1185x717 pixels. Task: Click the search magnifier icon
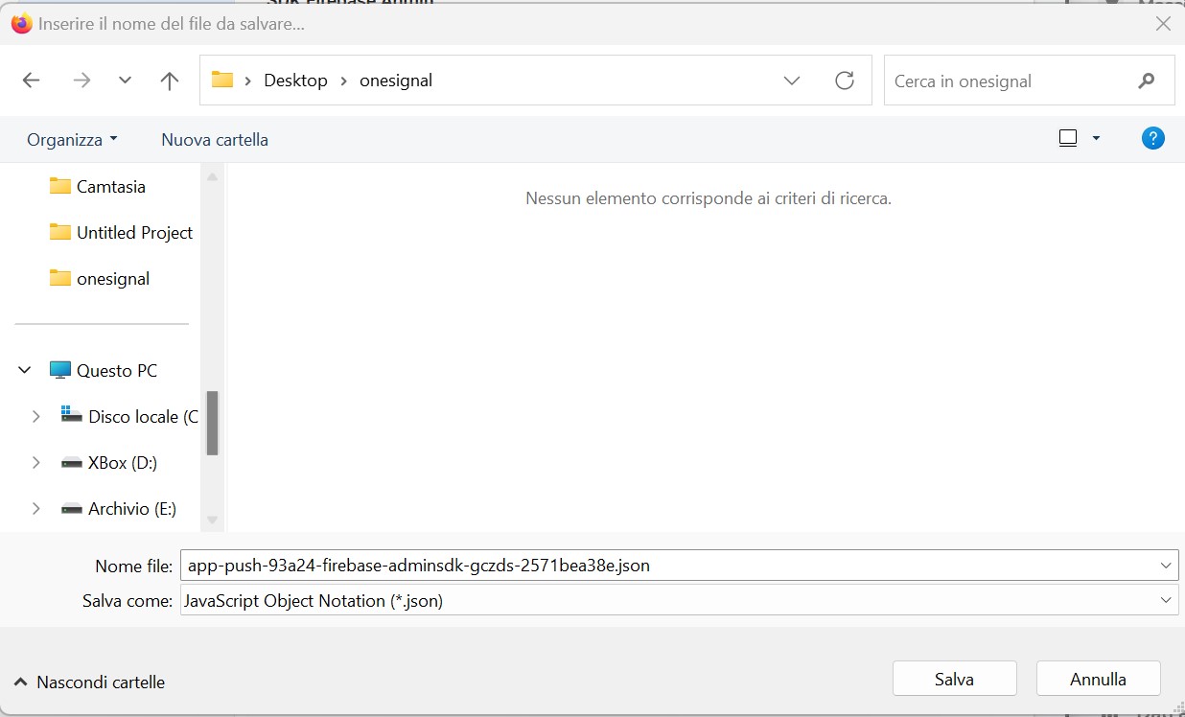click(x=1146, y=81)
